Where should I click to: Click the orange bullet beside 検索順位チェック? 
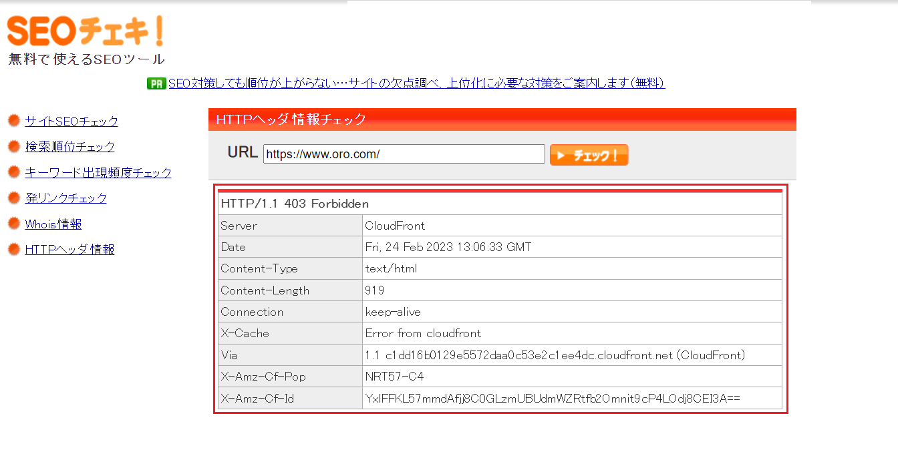[13, 146]
